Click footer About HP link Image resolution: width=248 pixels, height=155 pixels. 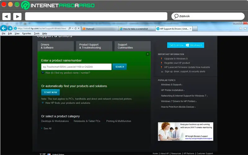point(165,153)
